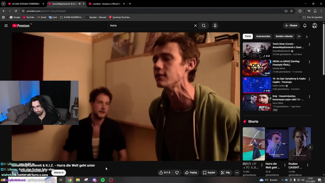Select the 'Tümü' filter chip

248,36
